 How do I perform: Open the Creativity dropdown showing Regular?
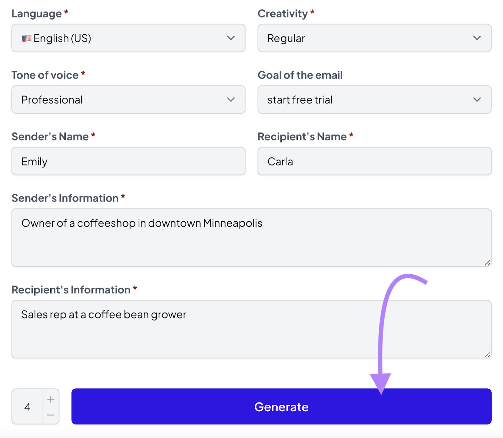coord(374,38)
